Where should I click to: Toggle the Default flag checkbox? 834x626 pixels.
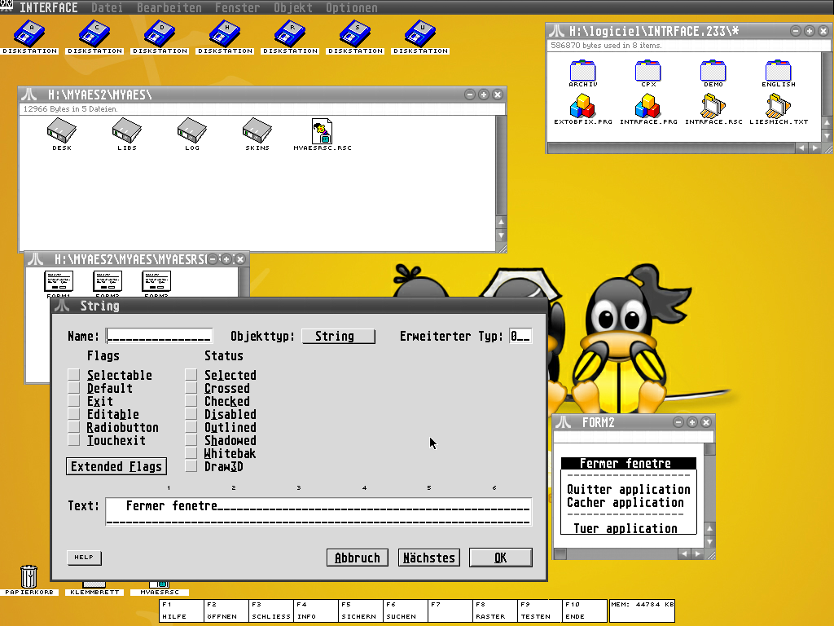click(74, 388)
